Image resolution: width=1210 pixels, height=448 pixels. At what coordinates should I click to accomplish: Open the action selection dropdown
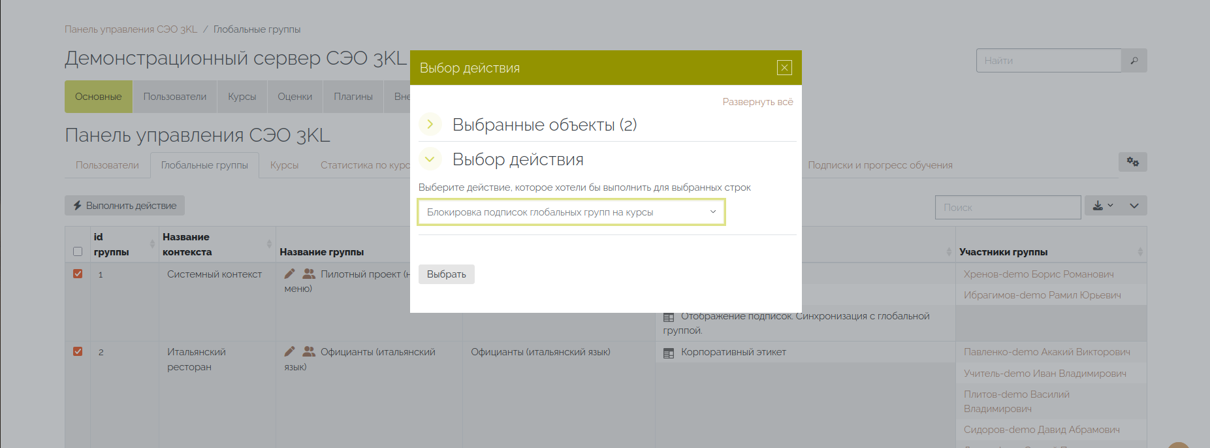tap(571, 212)
